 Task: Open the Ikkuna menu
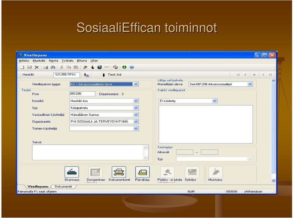coord(82,61)
